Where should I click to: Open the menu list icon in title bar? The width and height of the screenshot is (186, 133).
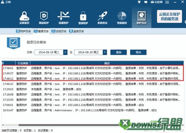click(x=167, y=2)
